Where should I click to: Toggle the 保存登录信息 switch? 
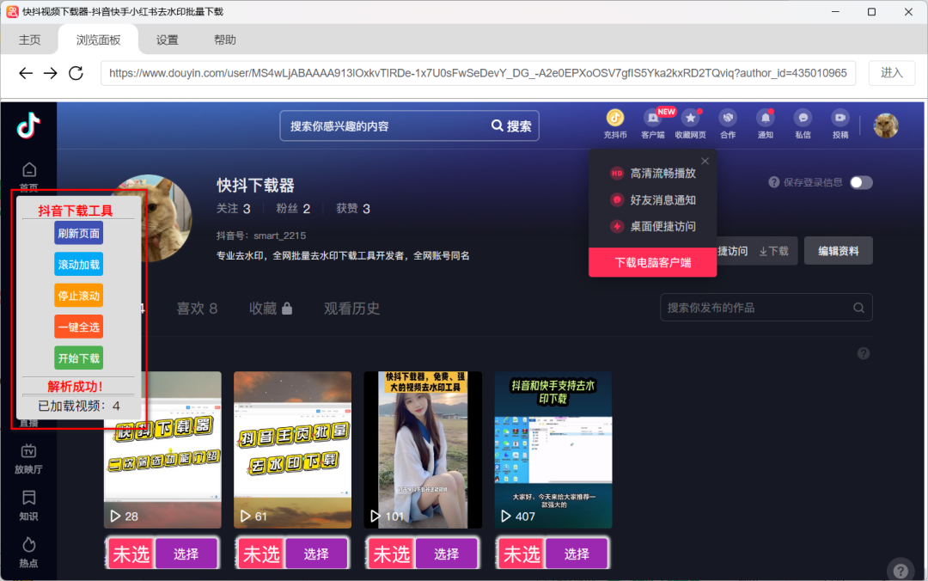(x=861, y=182)
